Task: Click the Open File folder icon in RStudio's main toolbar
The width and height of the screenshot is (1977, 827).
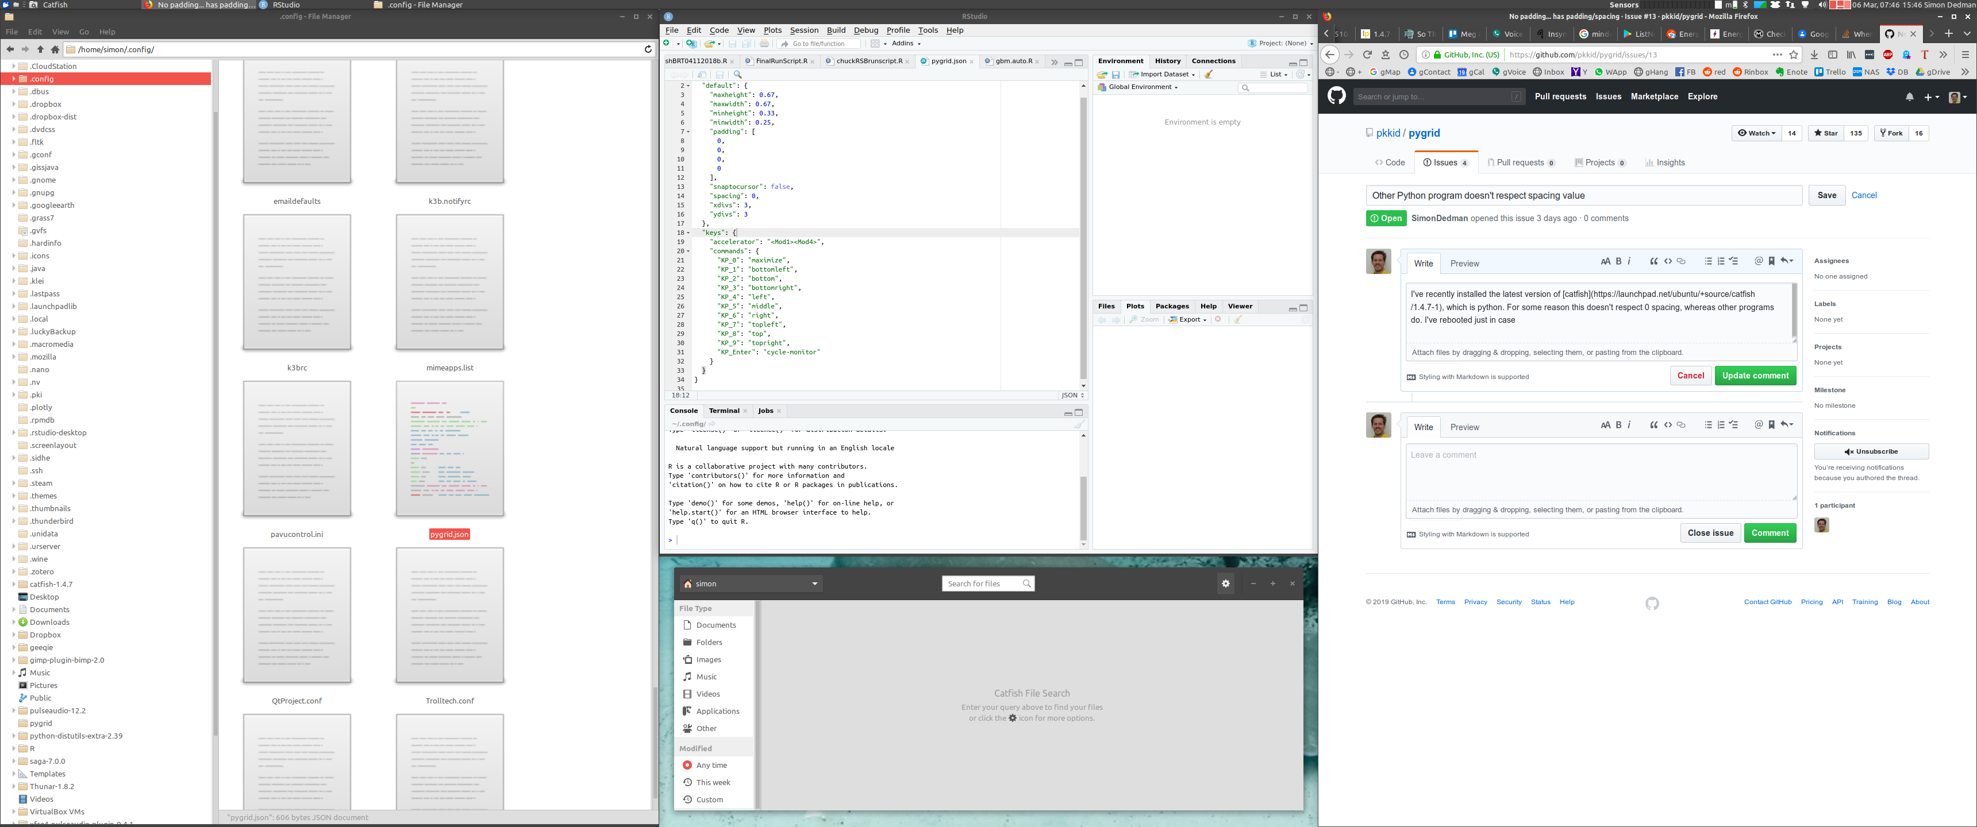Action: coord(710,44)
